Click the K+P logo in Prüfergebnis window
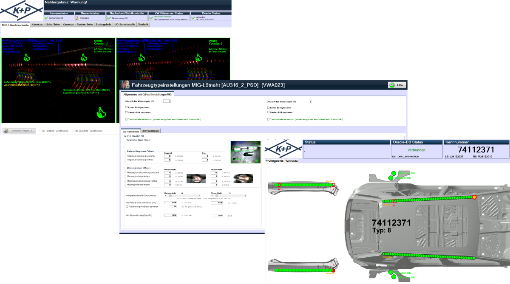Viewport: 510px width, 284px height. 283,150
